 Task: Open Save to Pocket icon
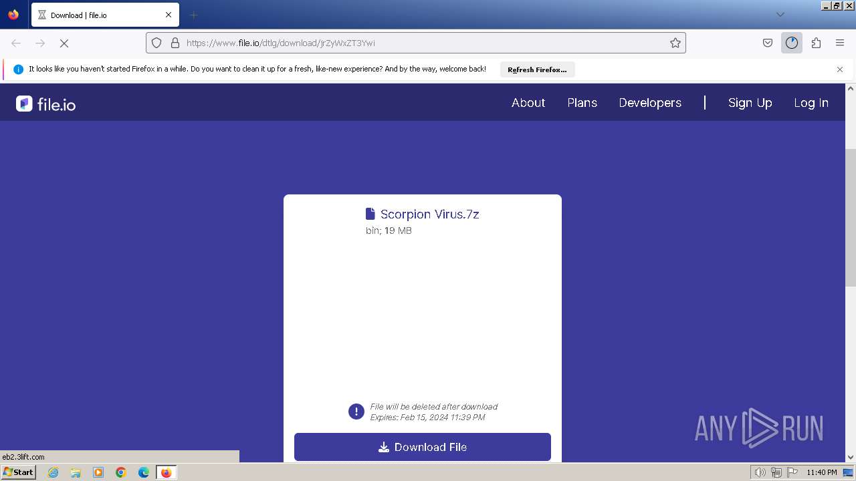pyautogui.click(x=768, y=43)
